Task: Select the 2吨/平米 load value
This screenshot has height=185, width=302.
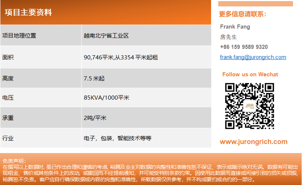Action: pos(95,118)
